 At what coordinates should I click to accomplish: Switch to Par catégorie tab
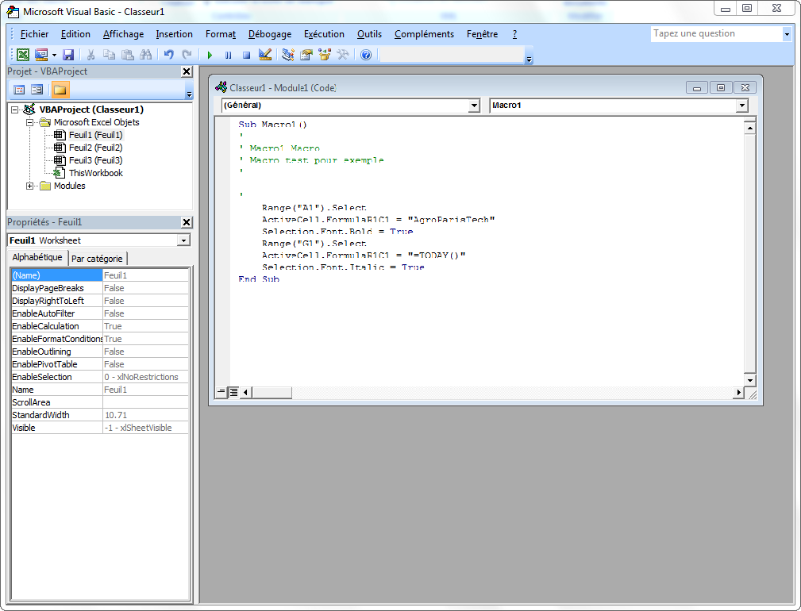click(x=97, y=259)
